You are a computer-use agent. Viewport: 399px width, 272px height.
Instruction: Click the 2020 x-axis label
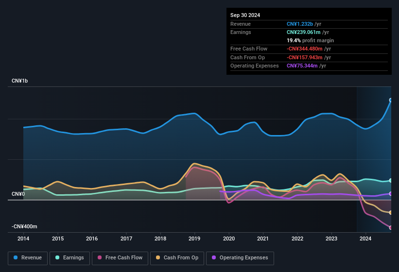229,238
